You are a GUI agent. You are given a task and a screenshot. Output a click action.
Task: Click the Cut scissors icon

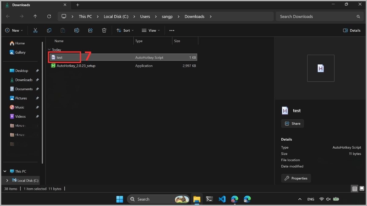(x=35, y=30)
